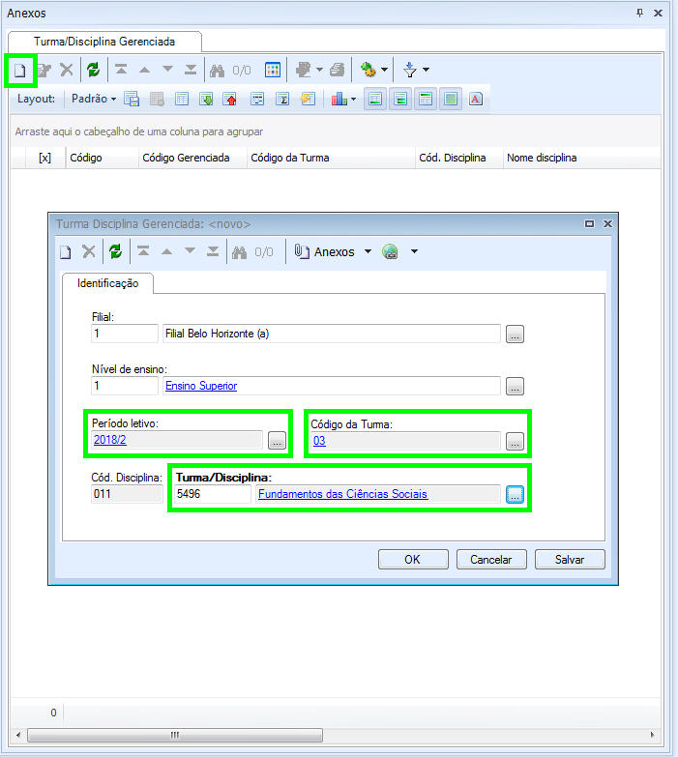
Task: Click the scrollbar left arrow
Action: (x=18, y=736)
